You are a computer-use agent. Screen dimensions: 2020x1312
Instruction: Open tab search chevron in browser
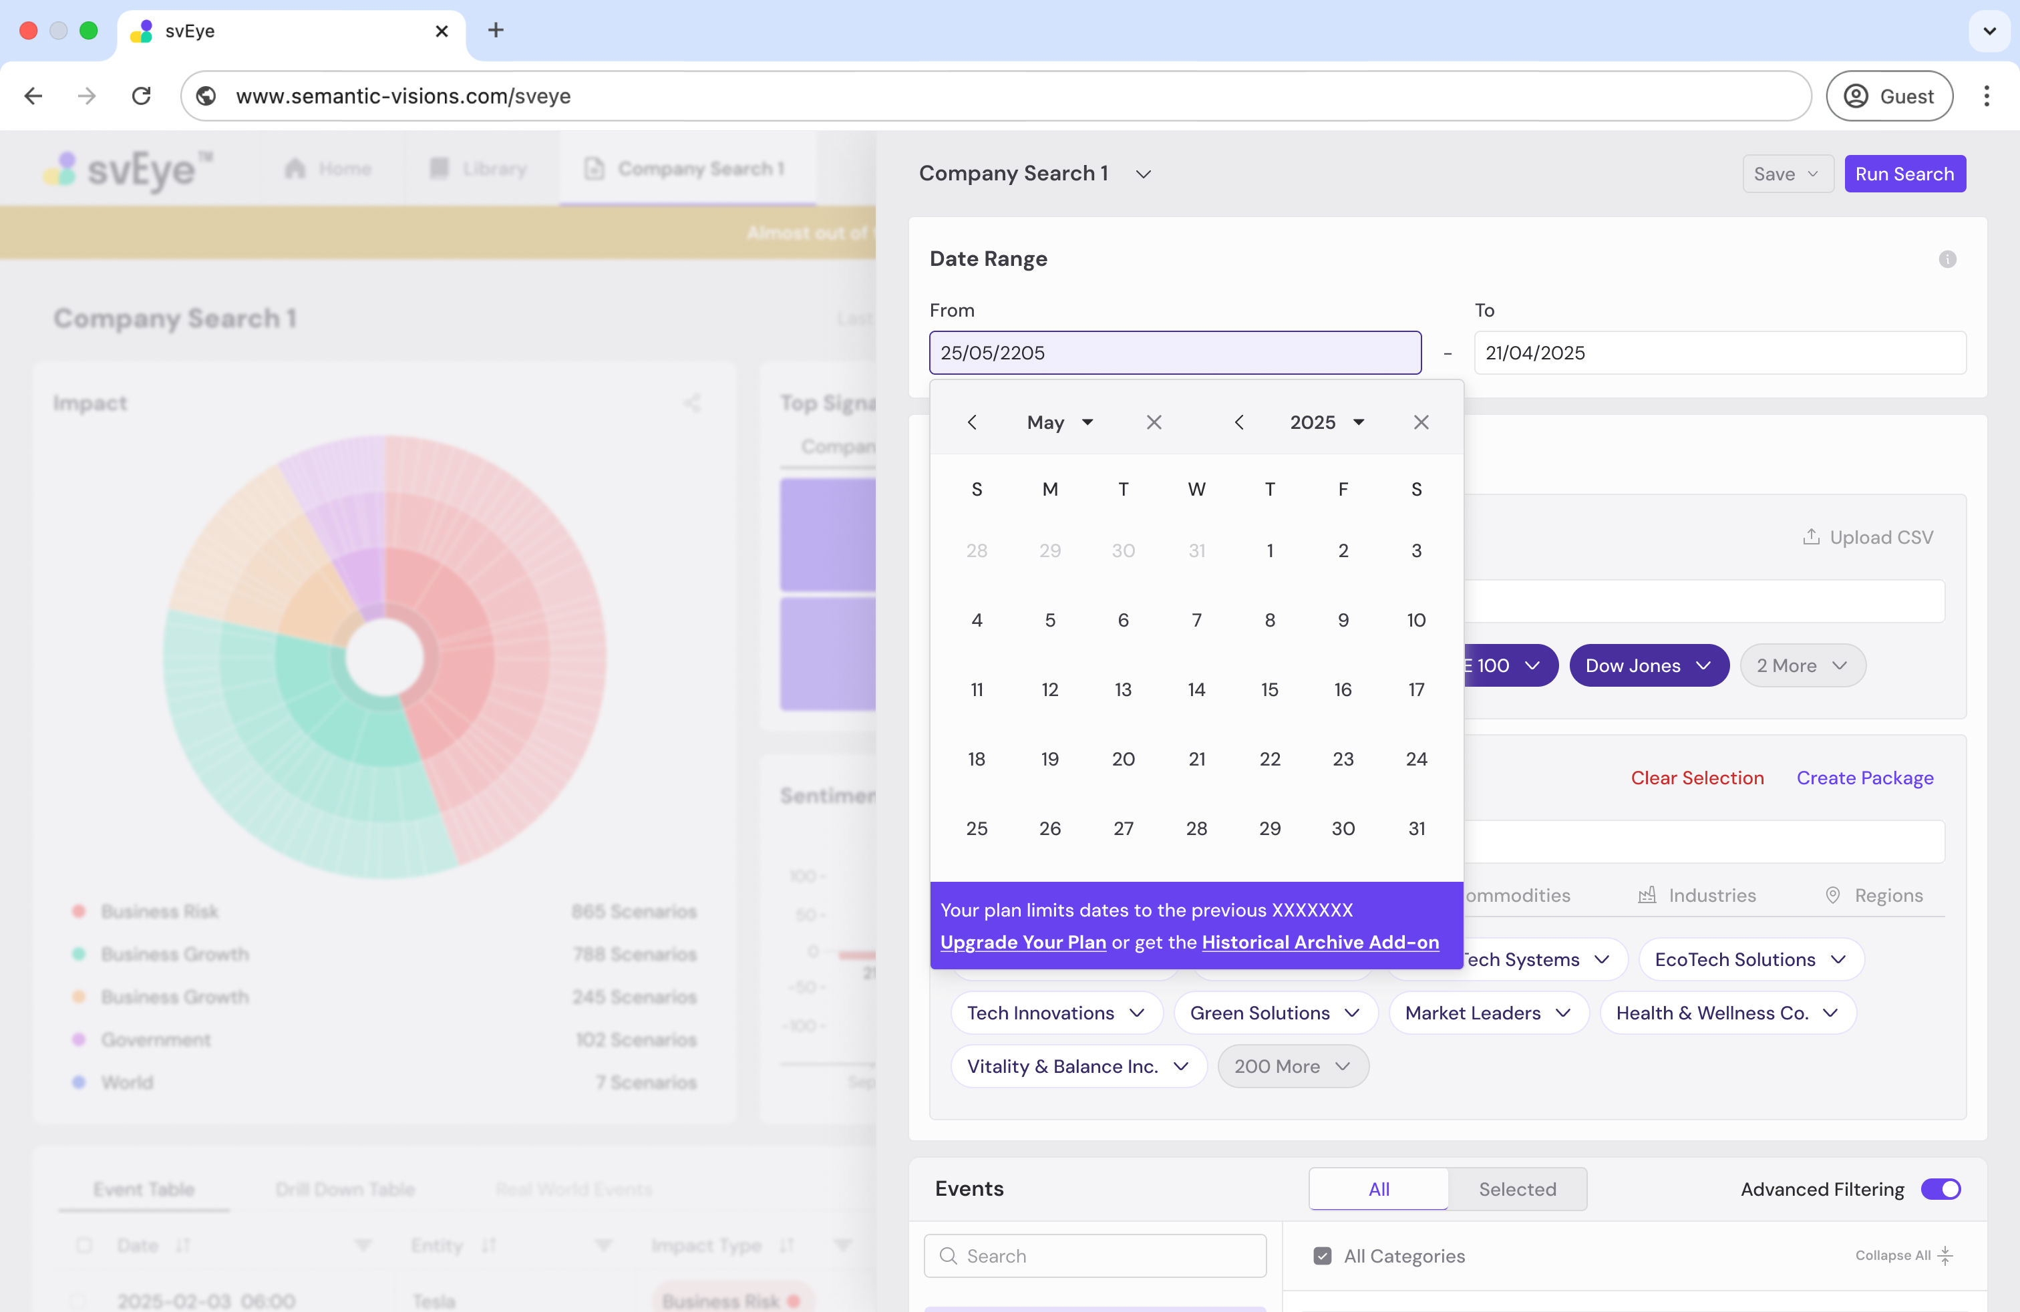[x=1989, y=31]
